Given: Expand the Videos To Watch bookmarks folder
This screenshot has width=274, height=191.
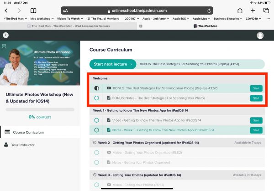Looking at the screenshot, I should (x=70, y=19).
